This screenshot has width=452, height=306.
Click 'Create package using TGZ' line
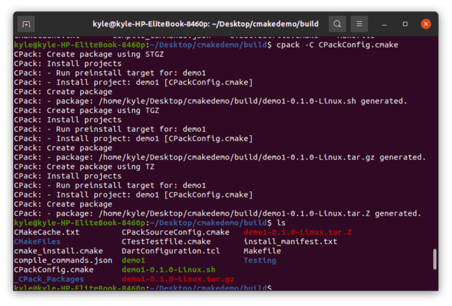[x=87, y=111]
